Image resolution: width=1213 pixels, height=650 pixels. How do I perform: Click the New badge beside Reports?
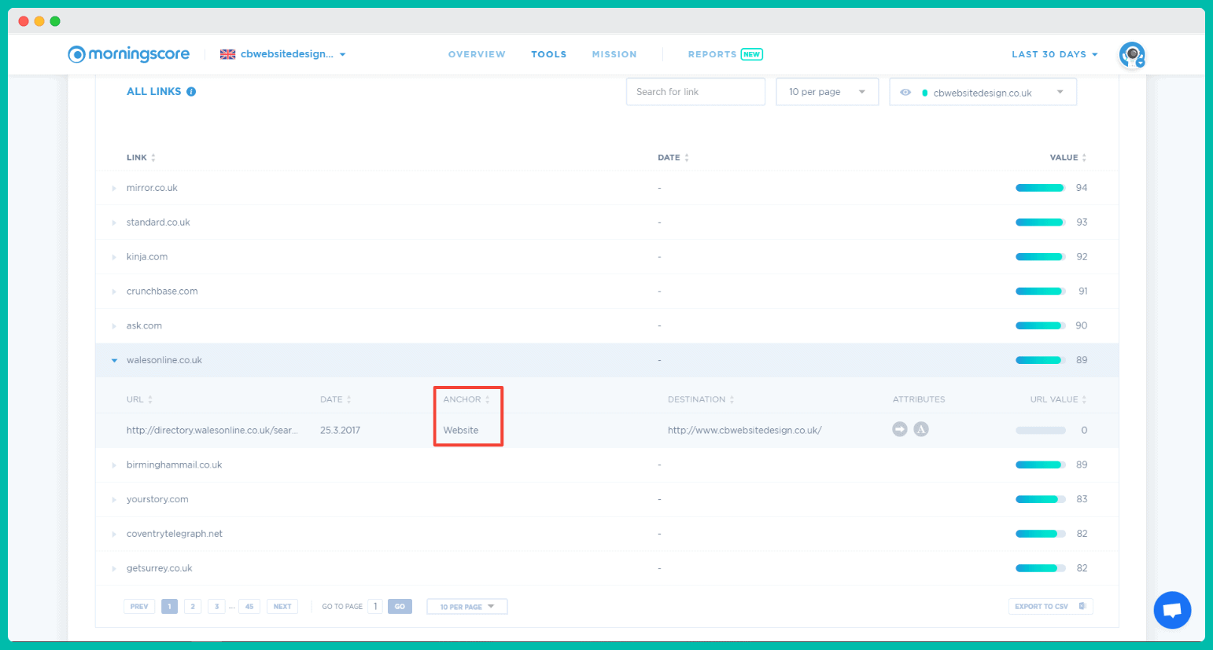(x=752, y=54)
